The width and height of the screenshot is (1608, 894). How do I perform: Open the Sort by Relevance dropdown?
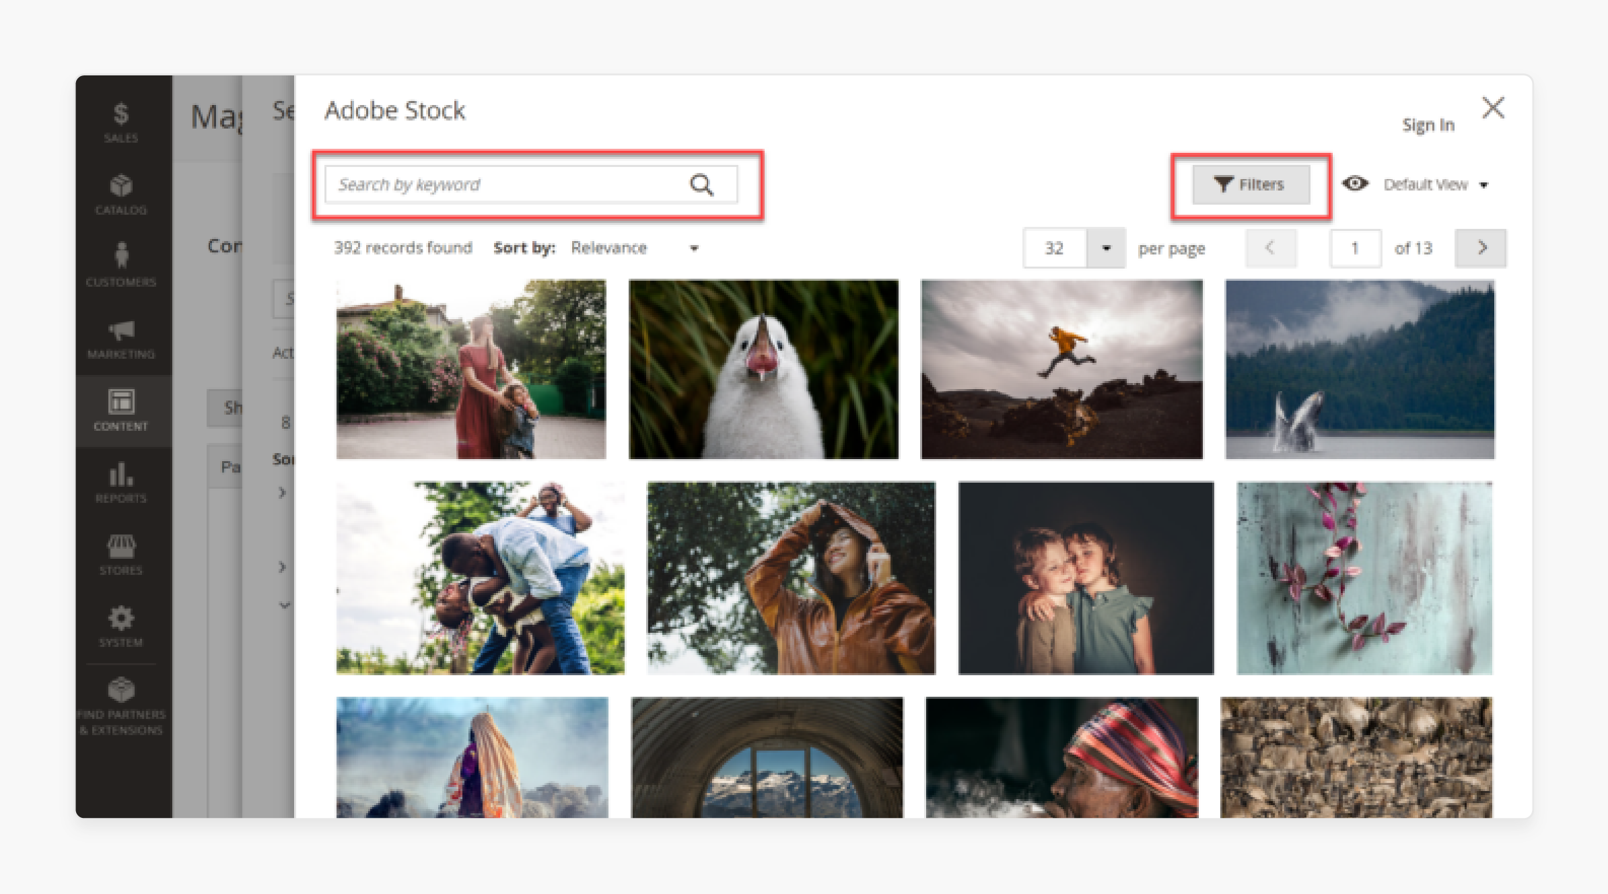point(634,248)
